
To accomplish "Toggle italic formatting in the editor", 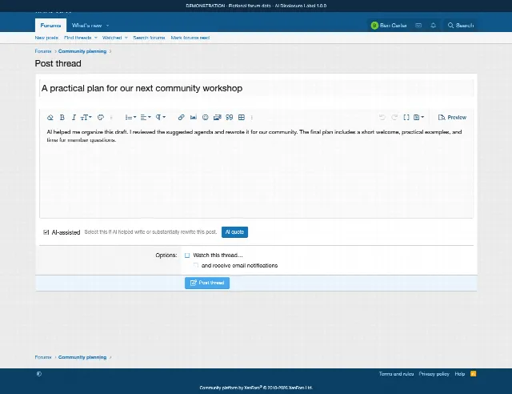I will pyautogui.click(x=74, y=118).
